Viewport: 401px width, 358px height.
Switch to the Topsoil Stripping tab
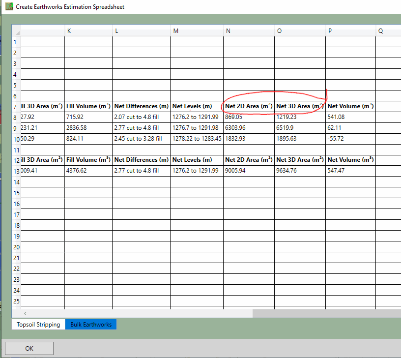(38, 325)
